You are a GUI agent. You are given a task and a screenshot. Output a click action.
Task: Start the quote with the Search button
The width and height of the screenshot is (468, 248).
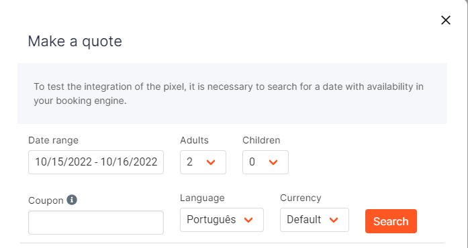pyautogui.click(x=391, y=221)
